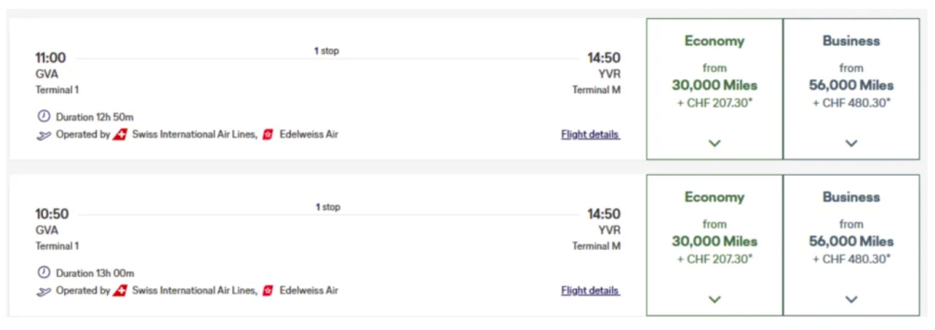Open Flight details for the 10:50 departure
Screen dimensions: 935x330
(591, 291)
